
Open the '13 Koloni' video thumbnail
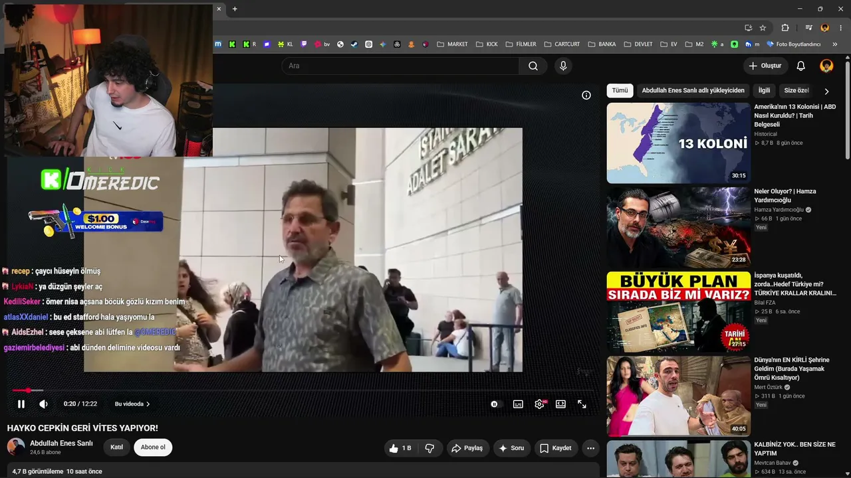(x=678, y=143)
